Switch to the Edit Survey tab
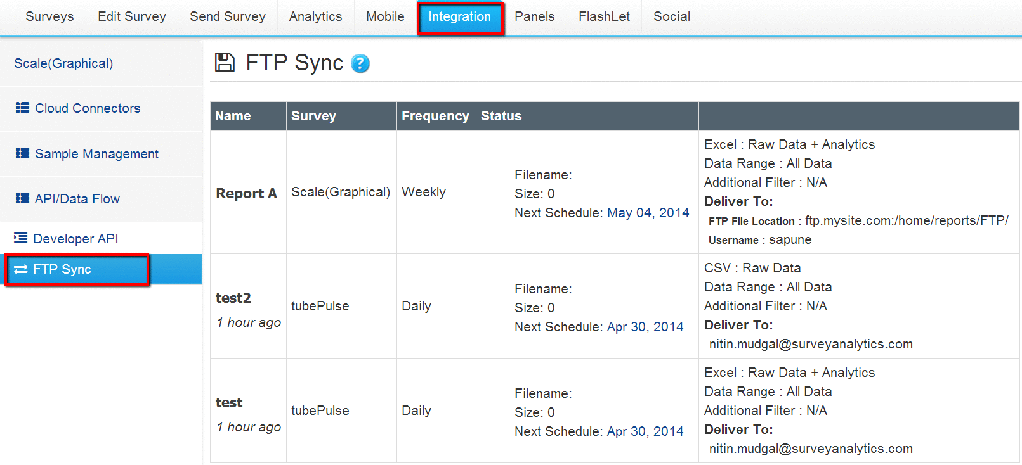The height and width of the screenshot is (465, 1022). pyautogui.click(x=132, y=16)
